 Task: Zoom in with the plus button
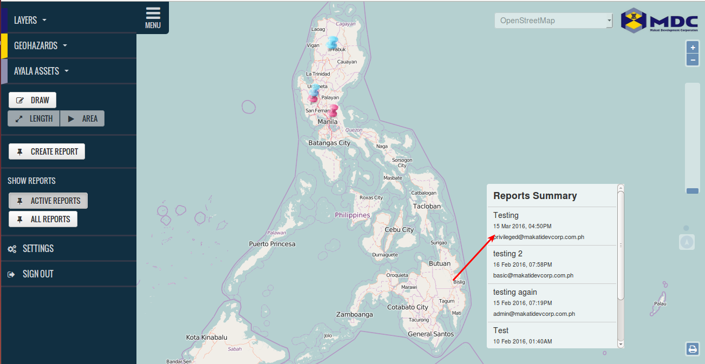(693, 48)
